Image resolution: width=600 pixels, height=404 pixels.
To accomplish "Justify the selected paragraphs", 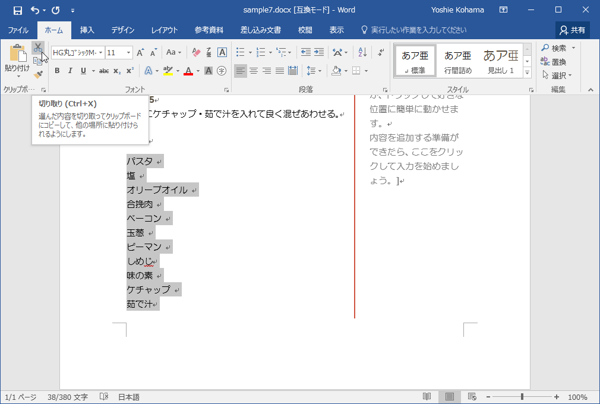I will pyautogui.click(x=280, y=71).
